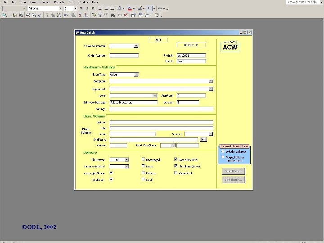Open the Scan Type dropdown

136,75
